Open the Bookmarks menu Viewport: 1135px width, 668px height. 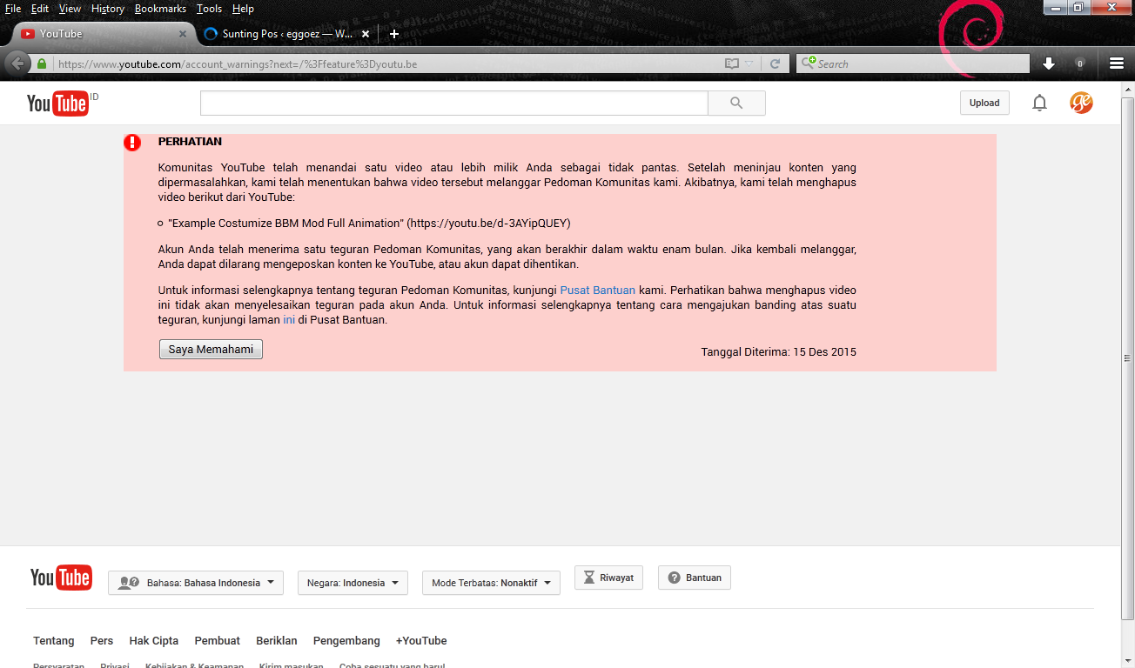coord(160,9)
